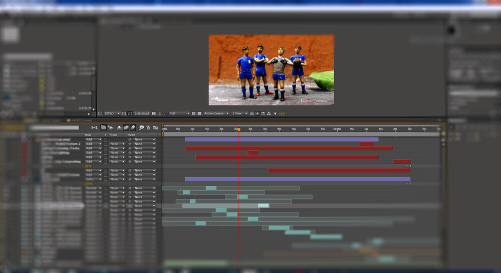Open TrkMat dropdown on Soft Light layer
Viewport: 501px width, 273px height.
[117, 179]
